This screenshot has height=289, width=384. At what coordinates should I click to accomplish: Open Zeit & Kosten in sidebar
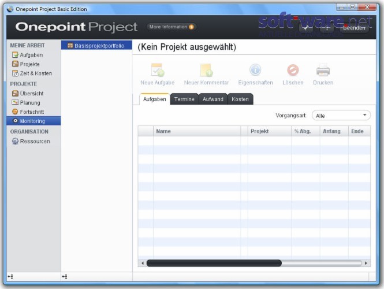point(32,73)
